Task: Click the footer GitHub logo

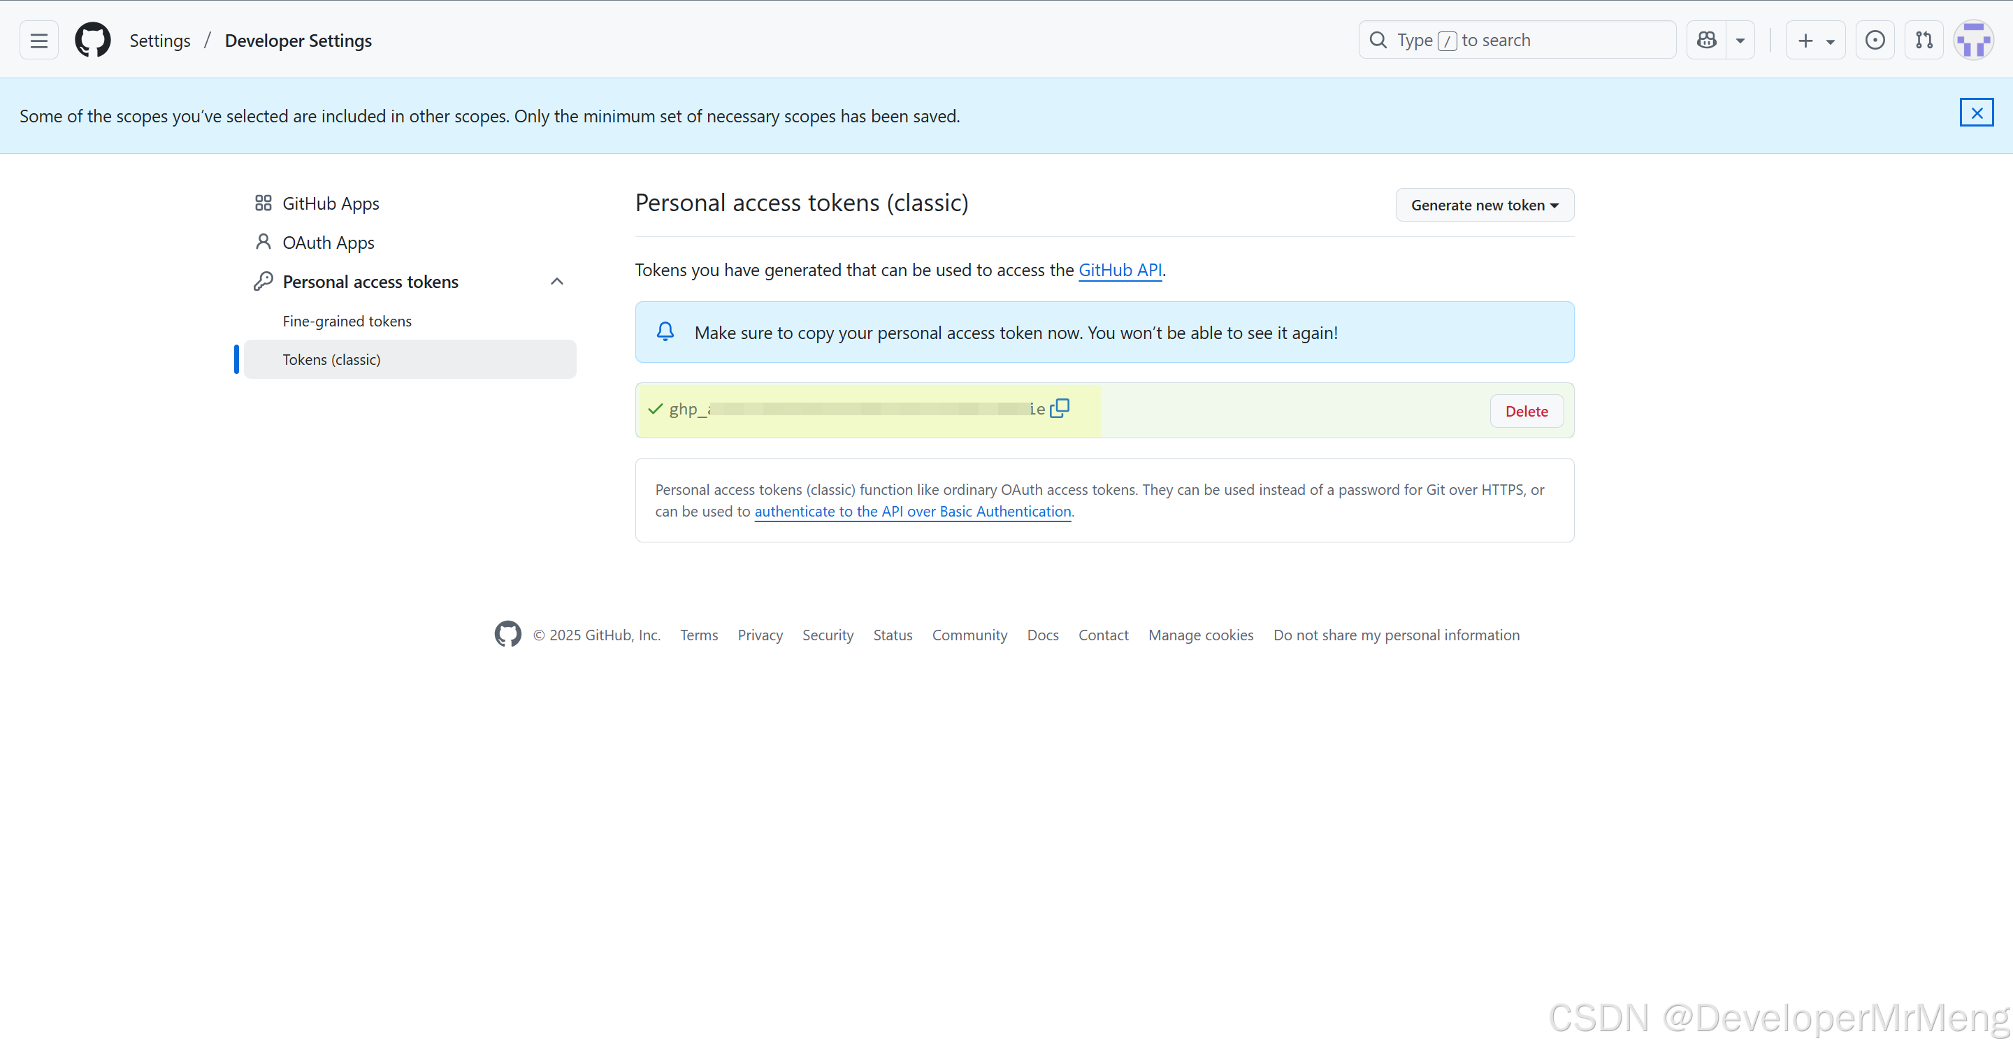Action: 508,634
